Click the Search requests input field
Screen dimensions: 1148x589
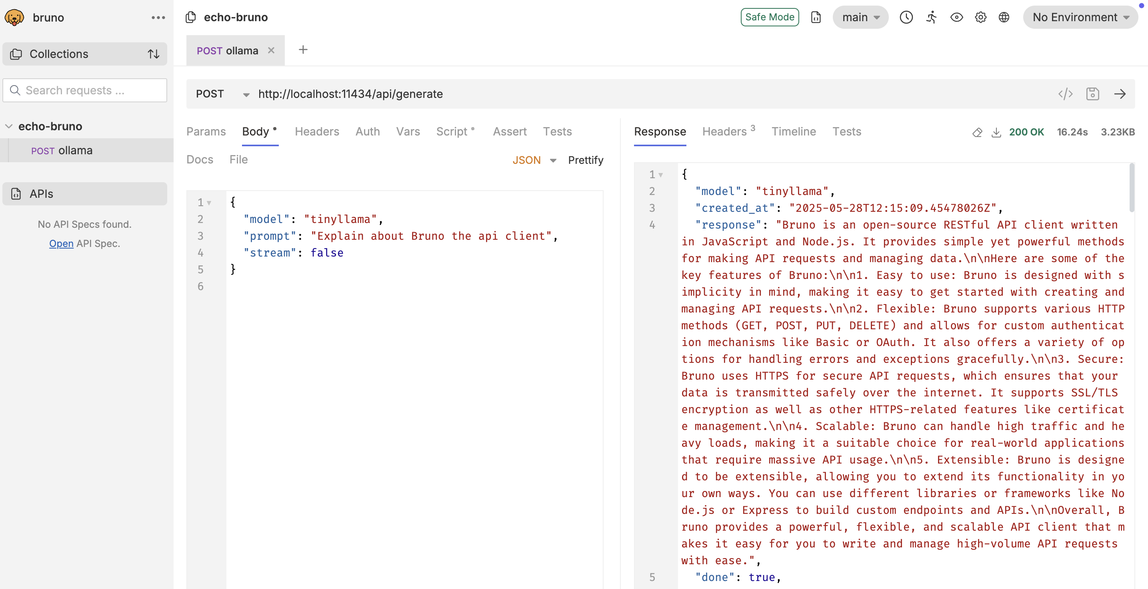[85, 90]
